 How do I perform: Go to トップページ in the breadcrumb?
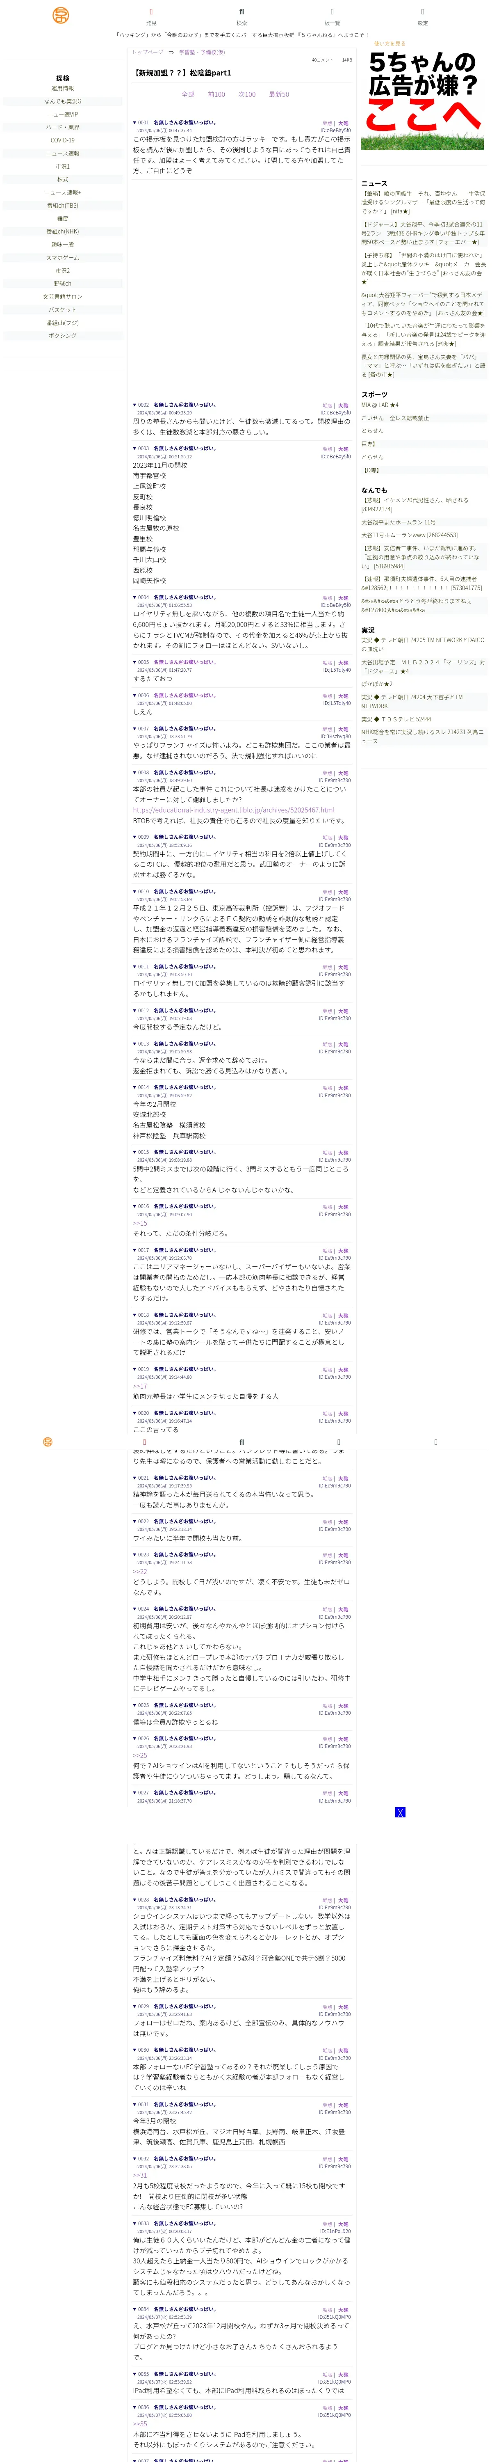148,53
